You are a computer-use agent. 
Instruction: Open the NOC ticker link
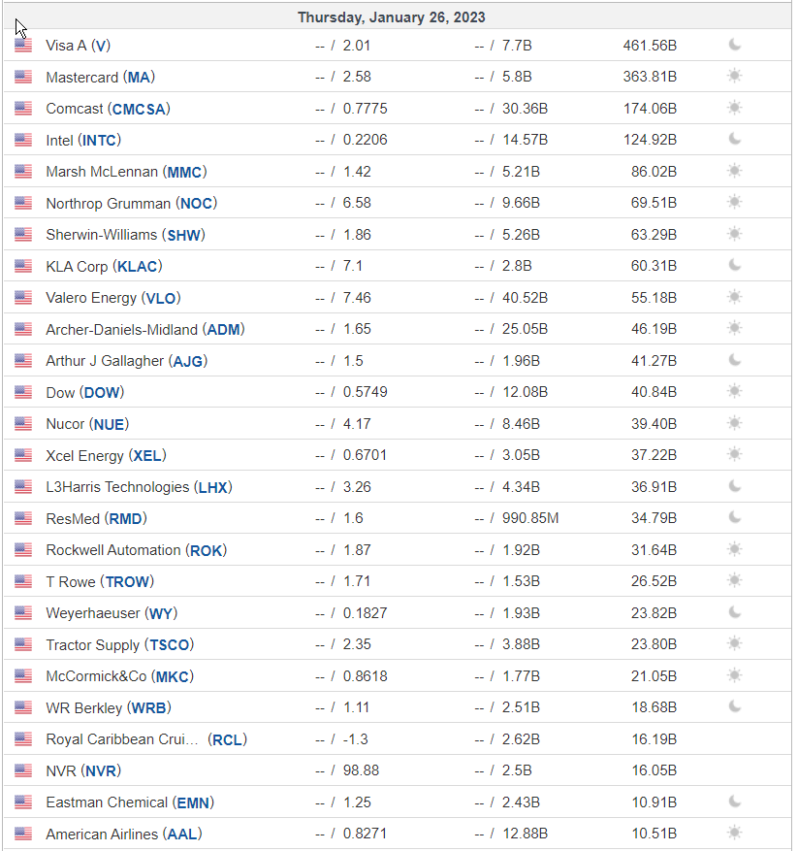(x=196, y=204)
